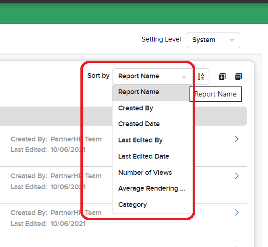
Task: Click the Setting Level dropdown arrow
Action: tap(232, 41)
